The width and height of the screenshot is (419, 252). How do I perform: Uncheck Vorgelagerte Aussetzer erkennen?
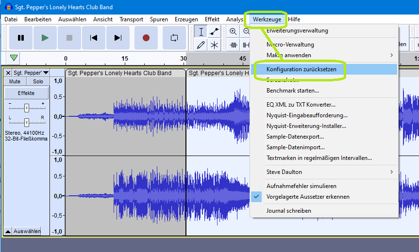pos(324,197)
